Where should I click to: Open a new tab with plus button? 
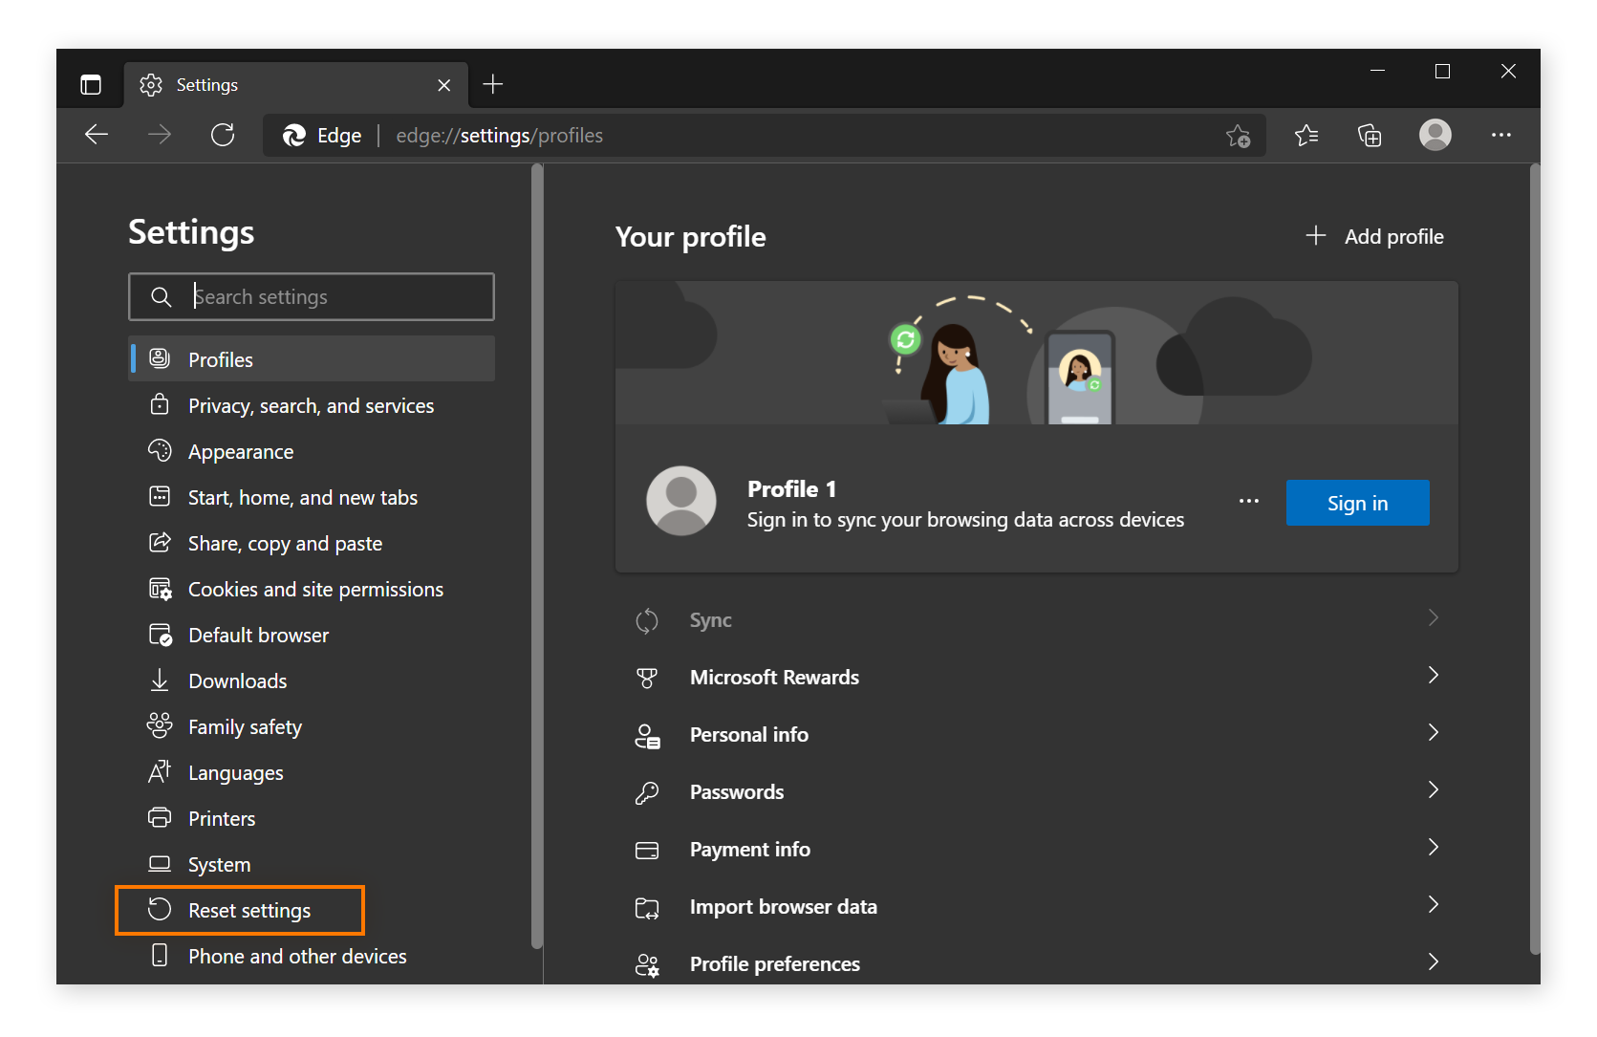click(493, 84)
